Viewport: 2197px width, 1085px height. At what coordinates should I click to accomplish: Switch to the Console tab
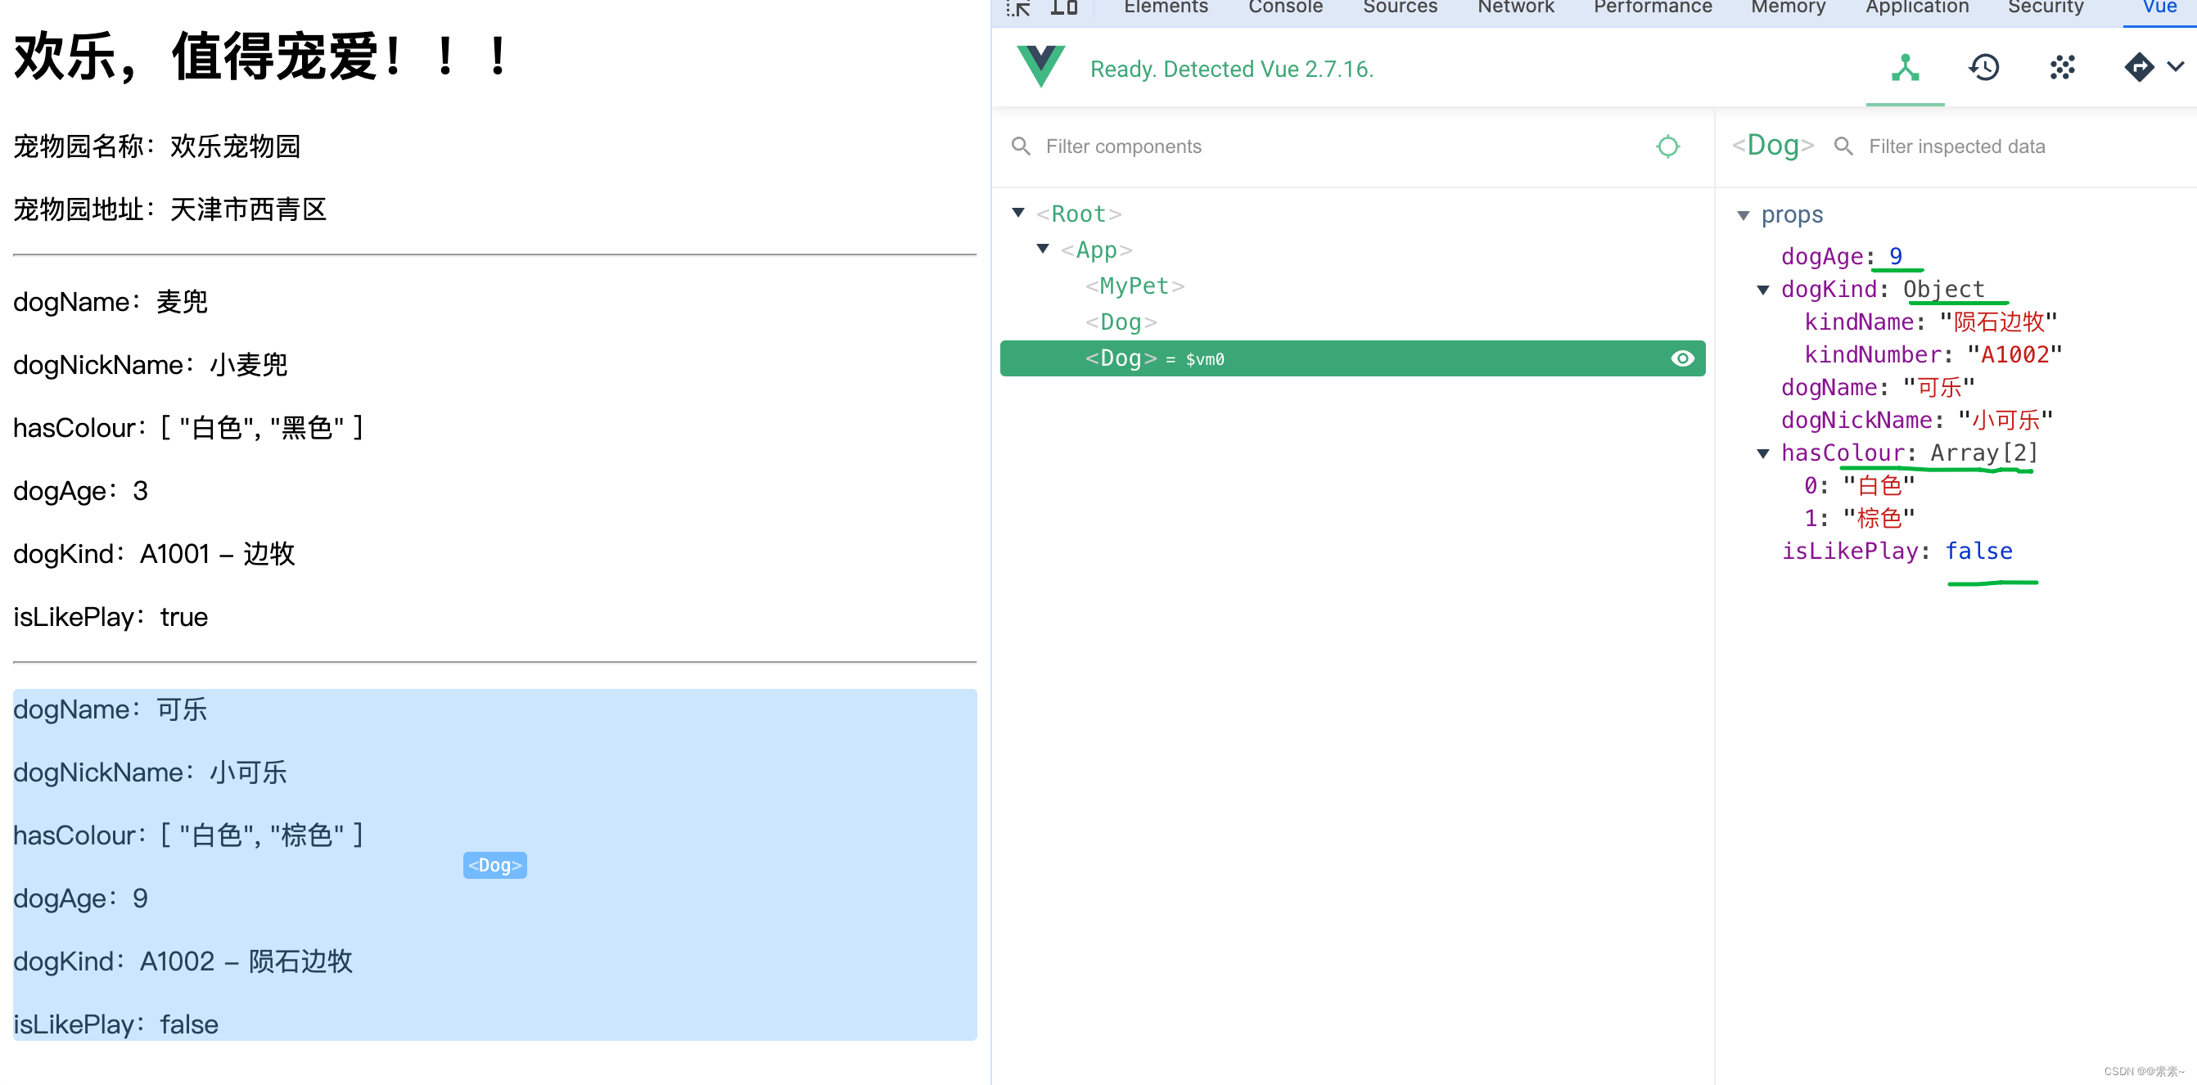coord(1284,7)
